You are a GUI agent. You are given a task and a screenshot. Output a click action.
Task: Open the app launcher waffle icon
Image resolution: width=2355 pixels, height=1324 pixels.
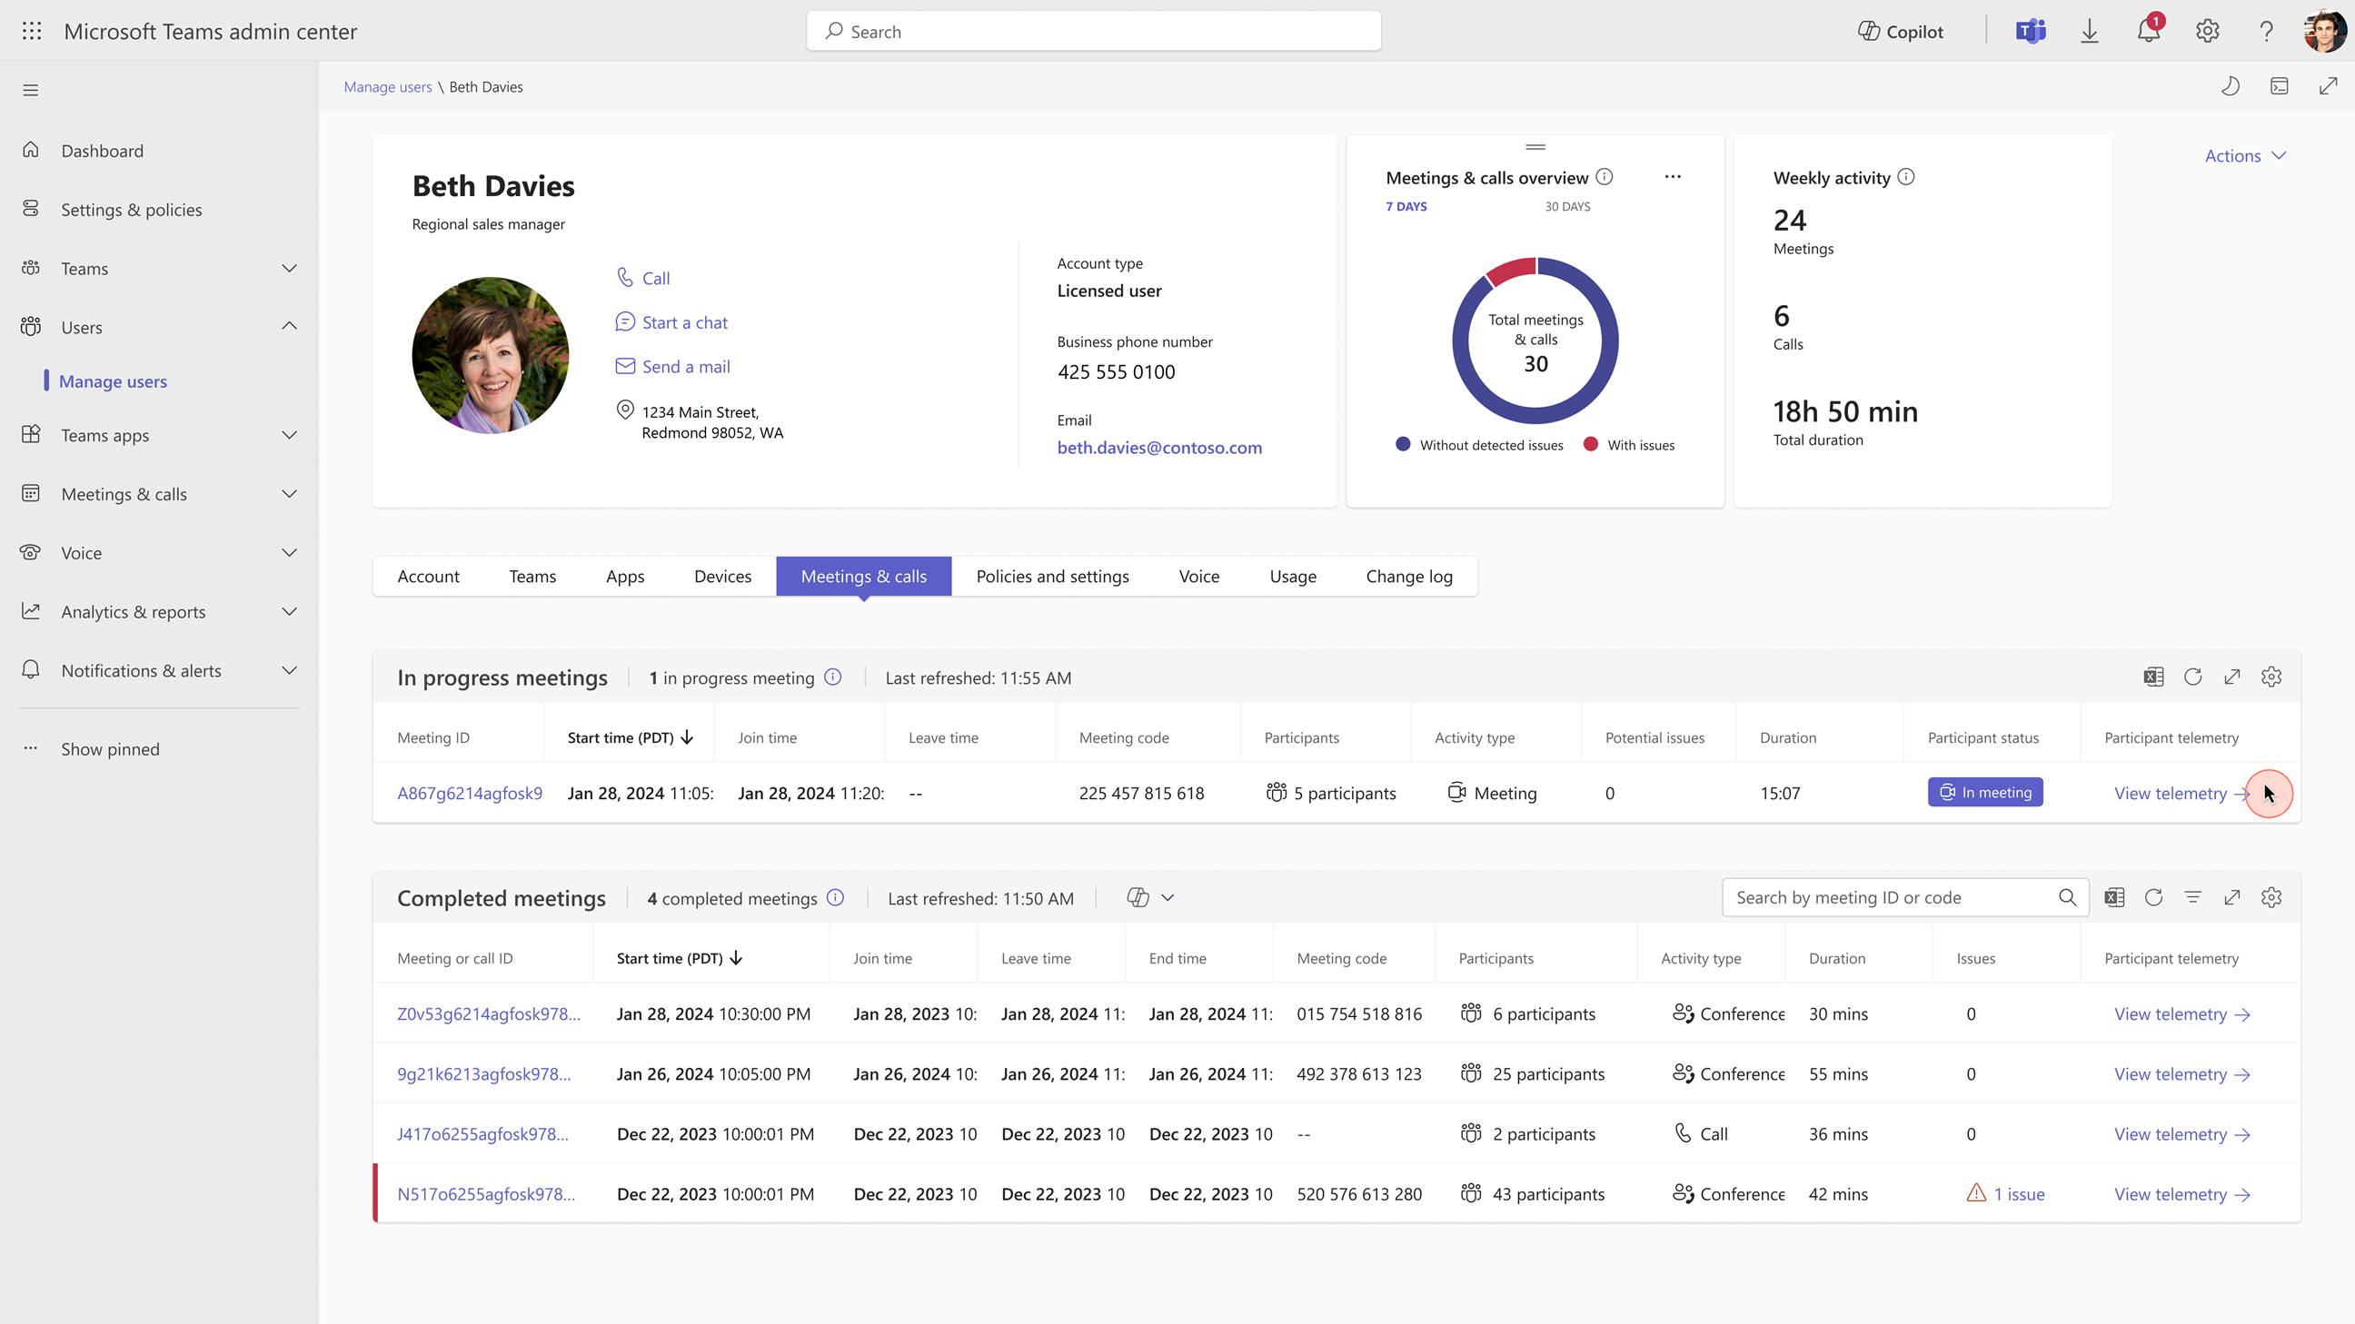31,31
